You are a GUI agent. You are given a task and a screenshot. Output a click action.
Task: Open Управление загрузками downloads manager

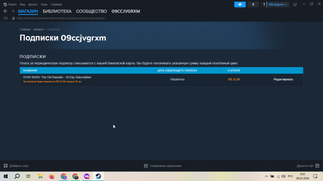coord(166,166)
